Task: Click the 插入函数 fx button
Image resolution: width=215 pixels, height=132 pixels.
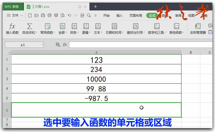Action: pos(12,28)
